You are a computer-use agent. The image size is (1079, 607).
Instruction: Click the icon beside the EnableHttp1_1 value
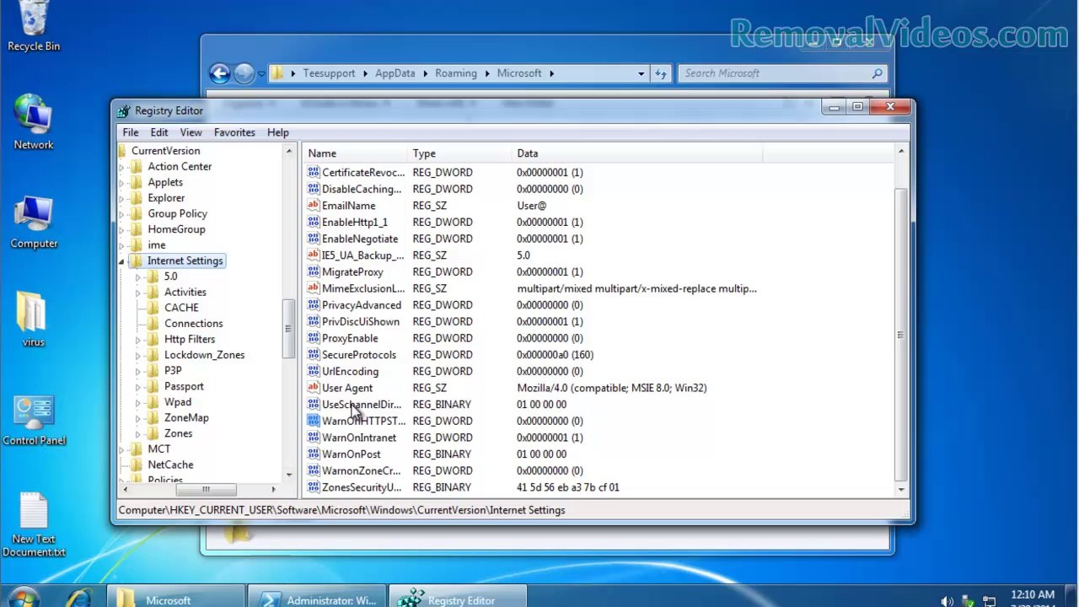314,223
